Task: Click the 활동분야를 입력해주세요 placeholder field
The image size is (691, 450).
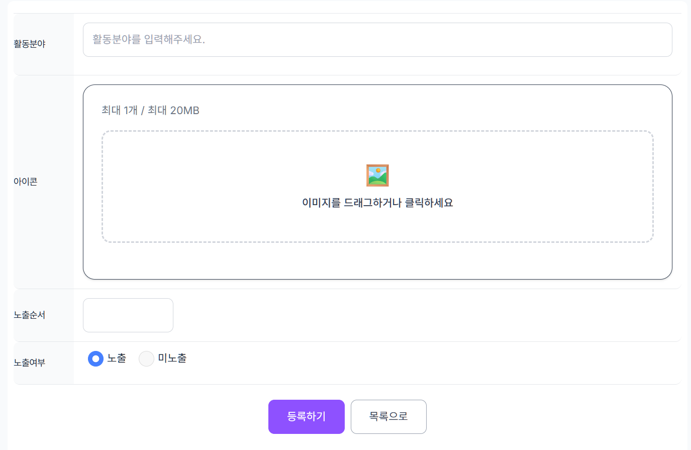Action: 377,39
